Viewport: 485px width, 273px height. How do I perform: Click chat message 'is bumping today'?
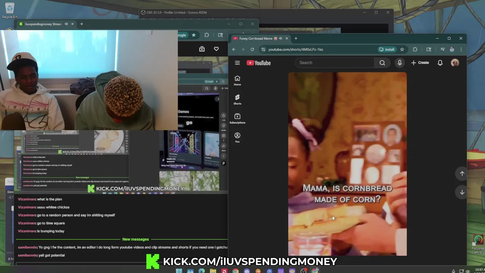click(50, 231)
